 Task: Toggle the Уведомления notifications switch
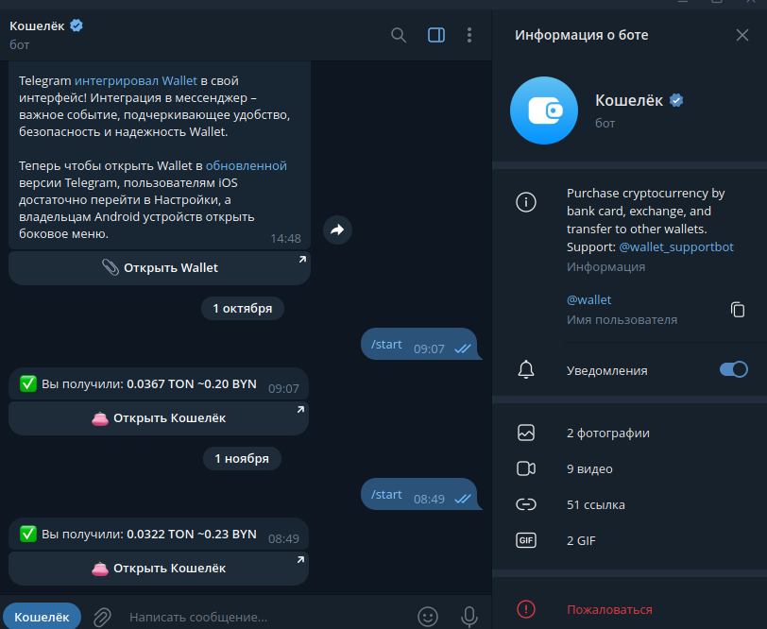pyautogui.click(x=733, y=370)
